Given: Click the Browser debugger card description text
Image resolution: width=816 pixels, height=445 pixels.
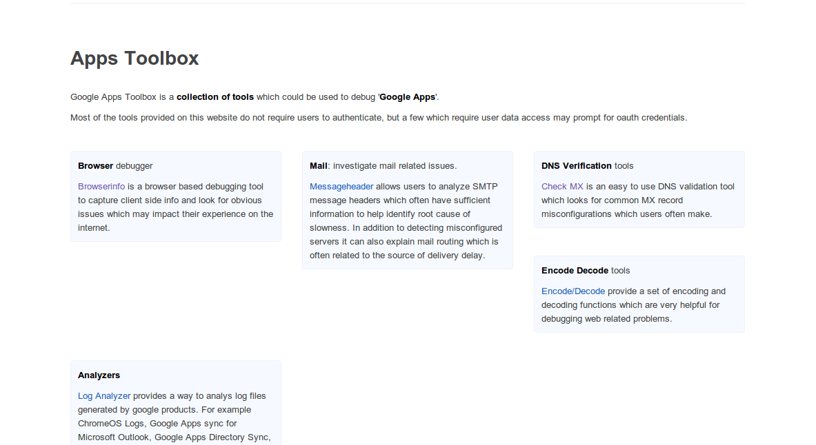Looking at the screenshot, I should [175, 207].
